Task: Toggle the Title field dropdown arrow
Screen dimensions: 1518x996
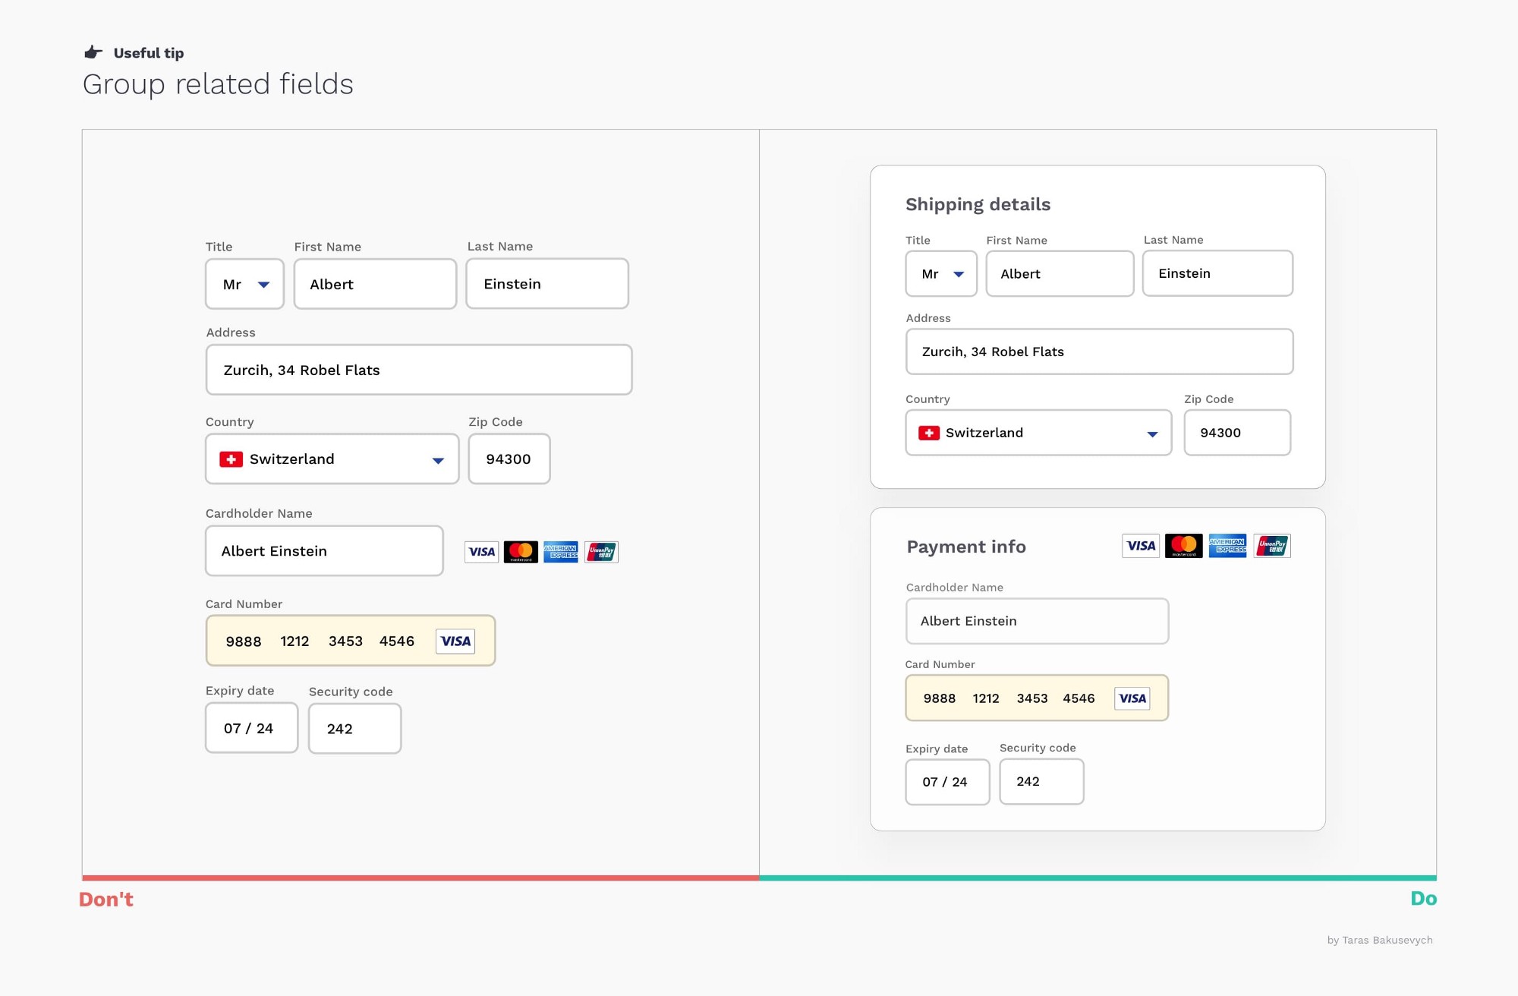Action: coord(263,283)
